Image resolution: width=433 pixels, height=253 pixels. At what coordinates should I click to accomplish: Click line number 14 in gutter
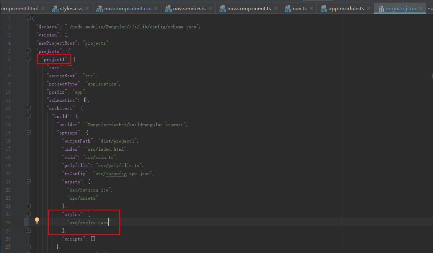pos(9,125)
